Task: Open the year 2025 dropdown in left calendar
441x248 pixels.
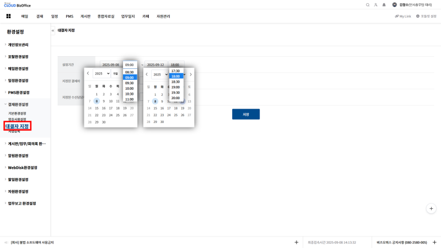Action: point(101,73)
